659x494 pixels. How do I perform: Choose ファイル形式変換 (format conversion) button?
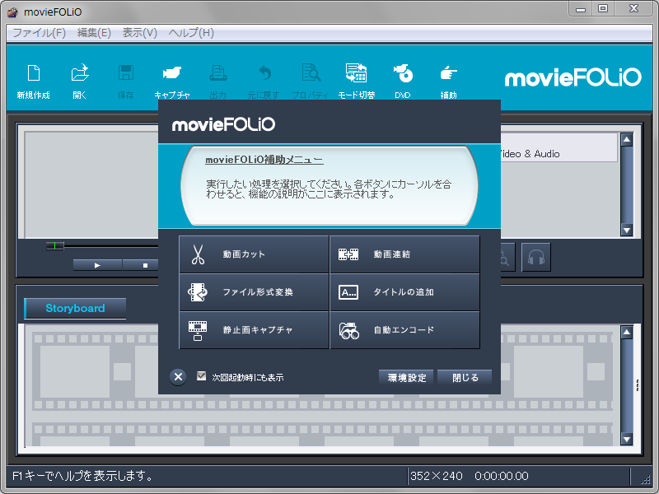[254, 292]
